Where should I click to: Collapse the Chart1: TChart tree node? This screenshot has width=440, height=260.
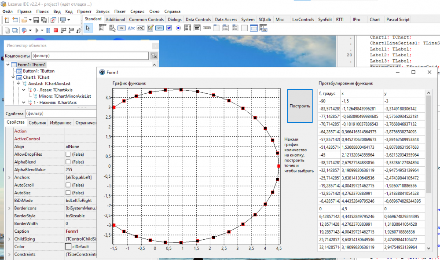pyautogui.click(x=14, y=77)
